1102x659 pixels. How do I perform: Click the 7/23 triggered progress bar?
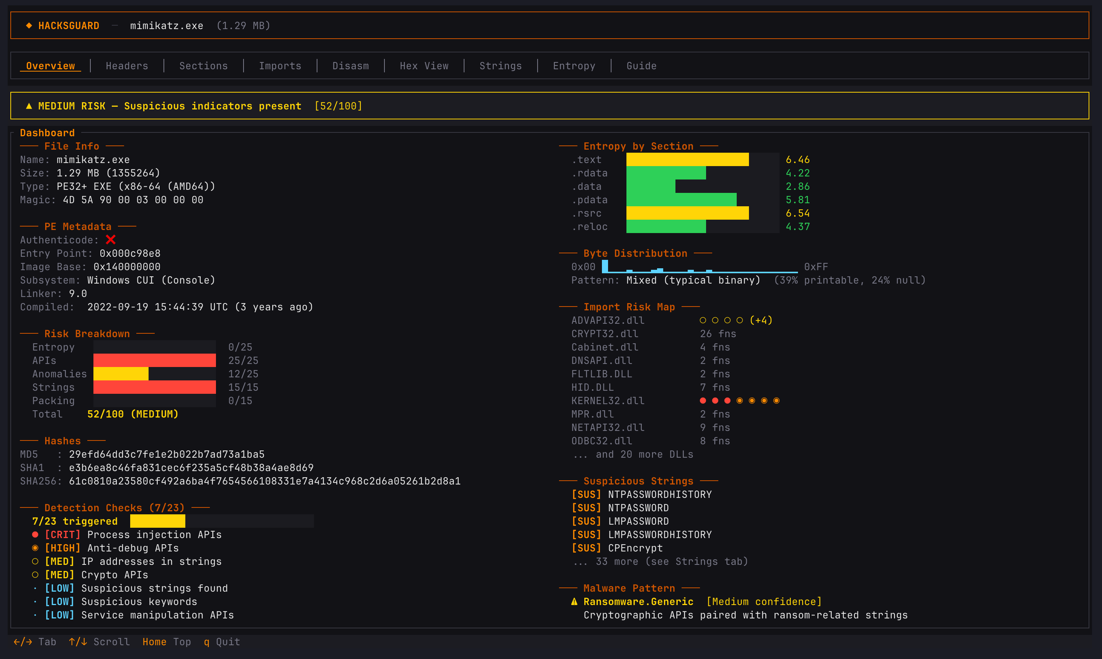tap(222, 521)
